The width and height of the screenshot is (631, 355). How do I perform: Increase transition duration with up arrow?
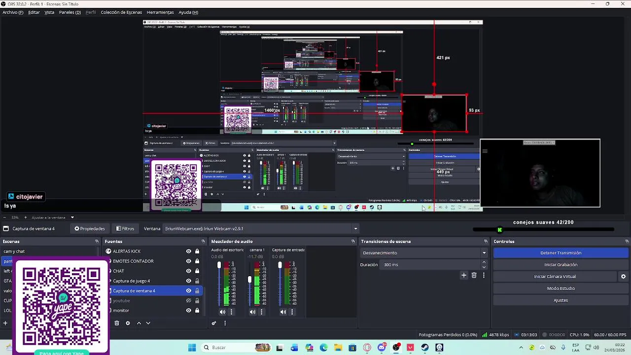pos(484,262)
